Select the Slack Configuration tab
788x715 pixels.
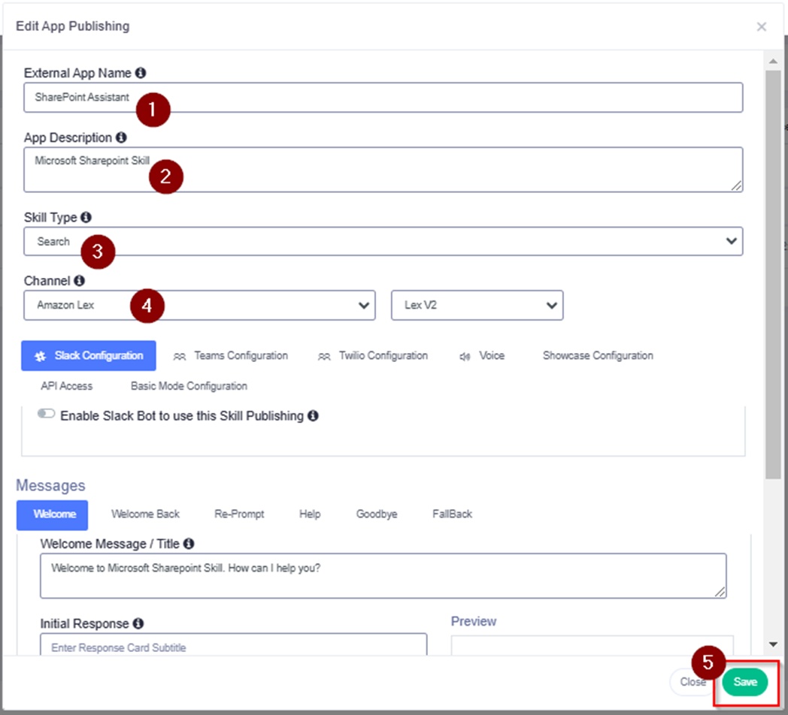89,355
